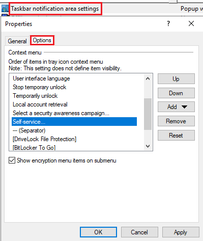Click the Taskbar notification area settings icon

pos(5,8)
